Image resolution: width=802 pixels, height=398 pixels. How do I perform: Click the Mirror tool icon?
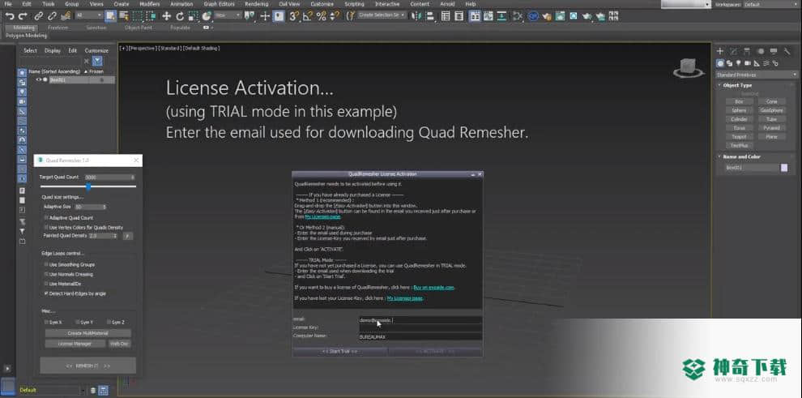tap(416, 16)
